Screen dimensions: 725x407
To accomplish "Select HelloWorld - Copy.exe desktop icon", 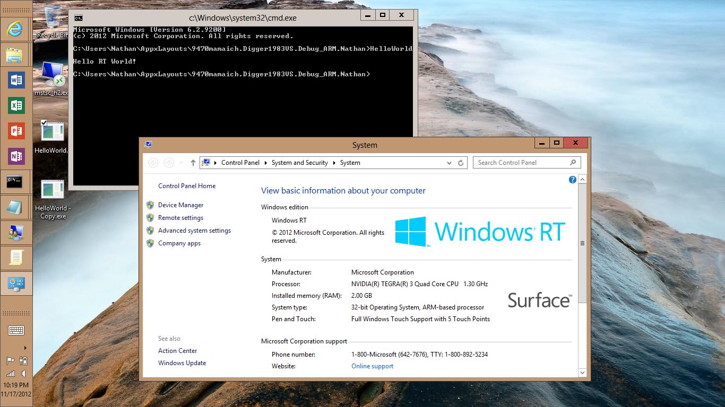I will pyautogui.click(x=53, y=199).
